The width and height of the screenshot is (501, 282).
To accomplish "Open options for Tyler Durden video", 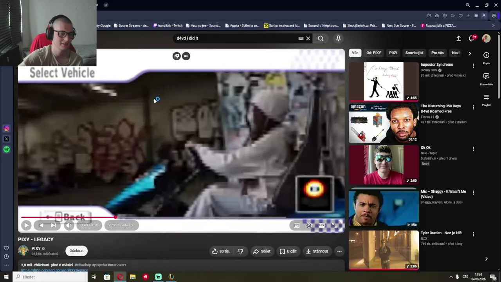I will tap(473, 234).
